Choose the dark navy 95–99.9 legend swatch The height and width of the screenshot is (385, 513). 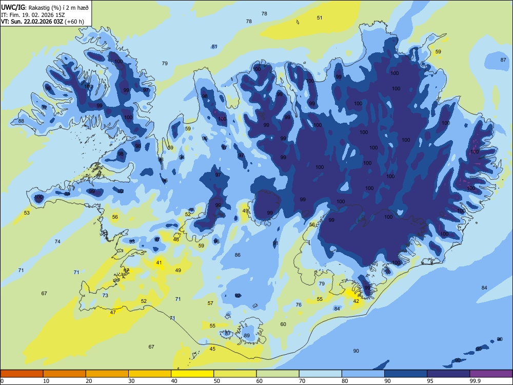pos(448,374)
